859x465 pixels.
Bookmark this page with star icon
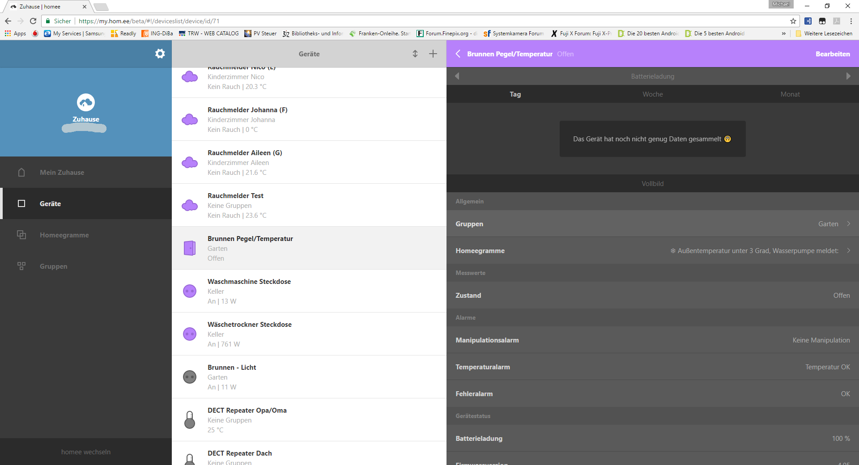[x=793, y=21]
